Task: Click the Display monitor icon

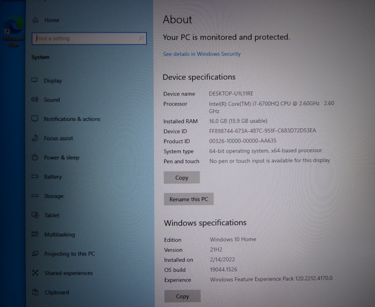Action: (35, 80)
